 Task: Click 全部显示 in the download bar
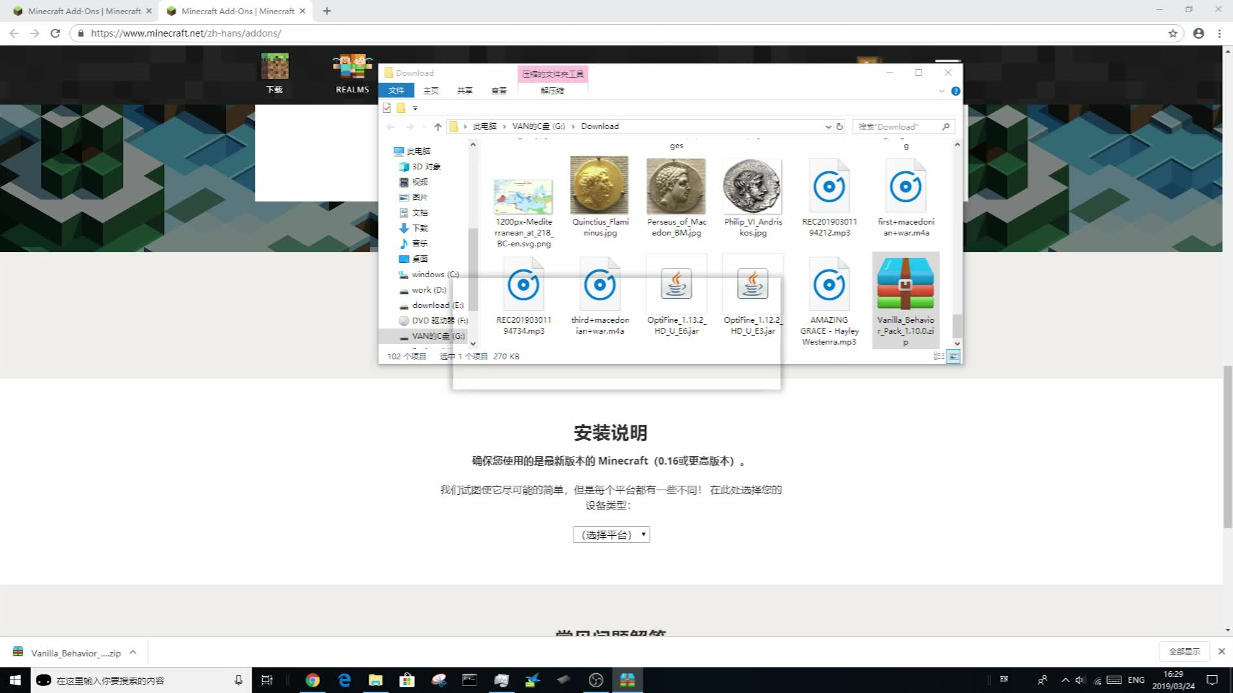click(x=1184, y=651)
